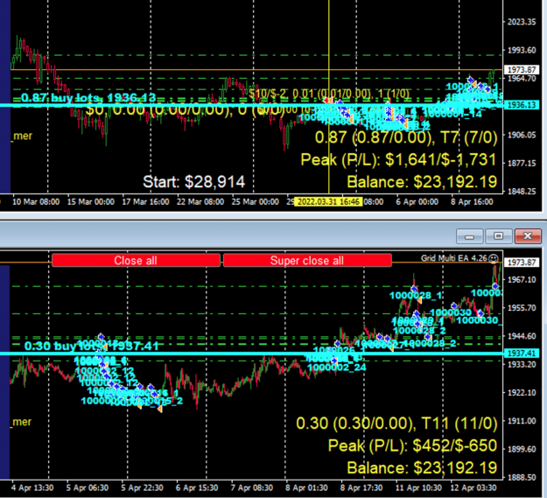Click the 0.87 buy lots, 1936.13 label
This screenshot has height=498, width=547.
(88, 98)
